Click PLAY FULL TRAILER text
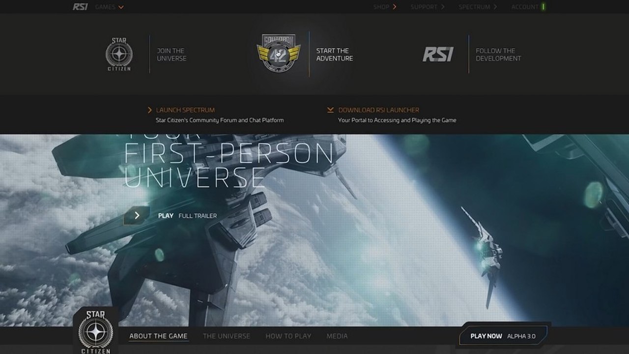Viewport: 629px width, 354px height. click(187, 216)
